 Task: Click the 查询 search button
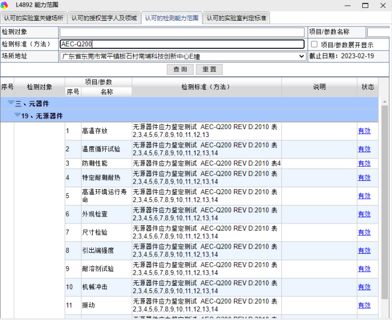(x=180, y=70)
